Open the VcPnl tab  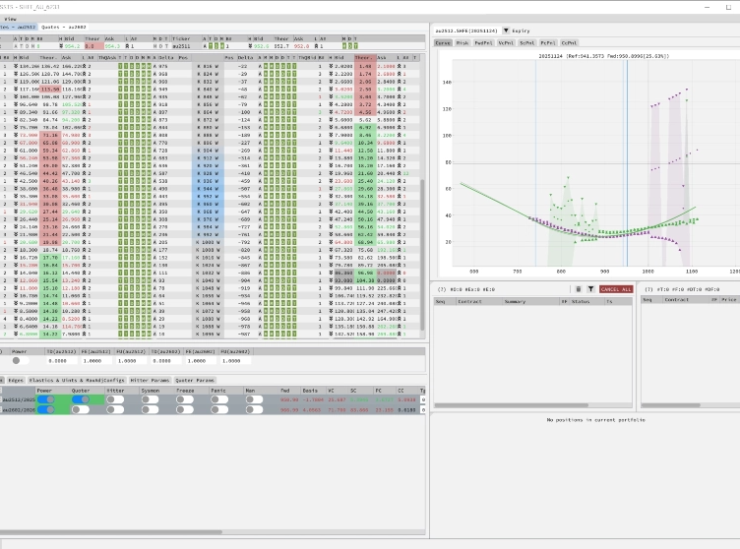506,43
